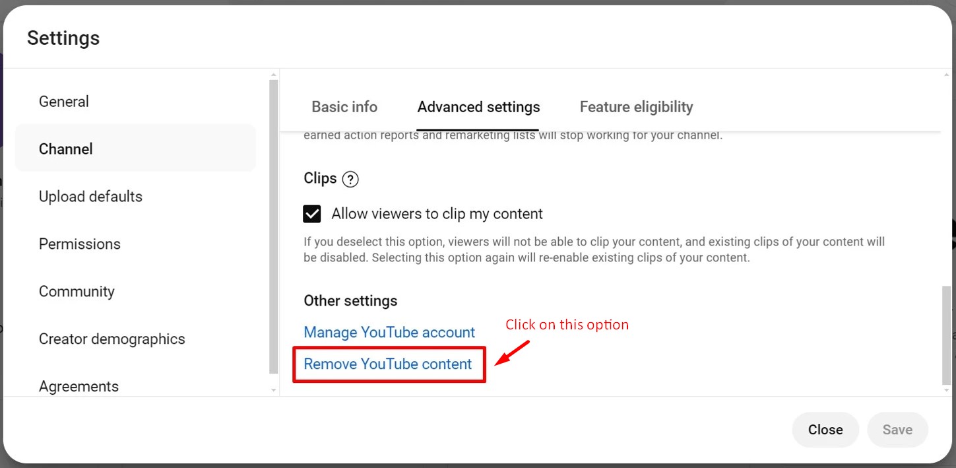Switch to the Feature eligibility tab
Screen dimensions: 956x468
point(635,106)
